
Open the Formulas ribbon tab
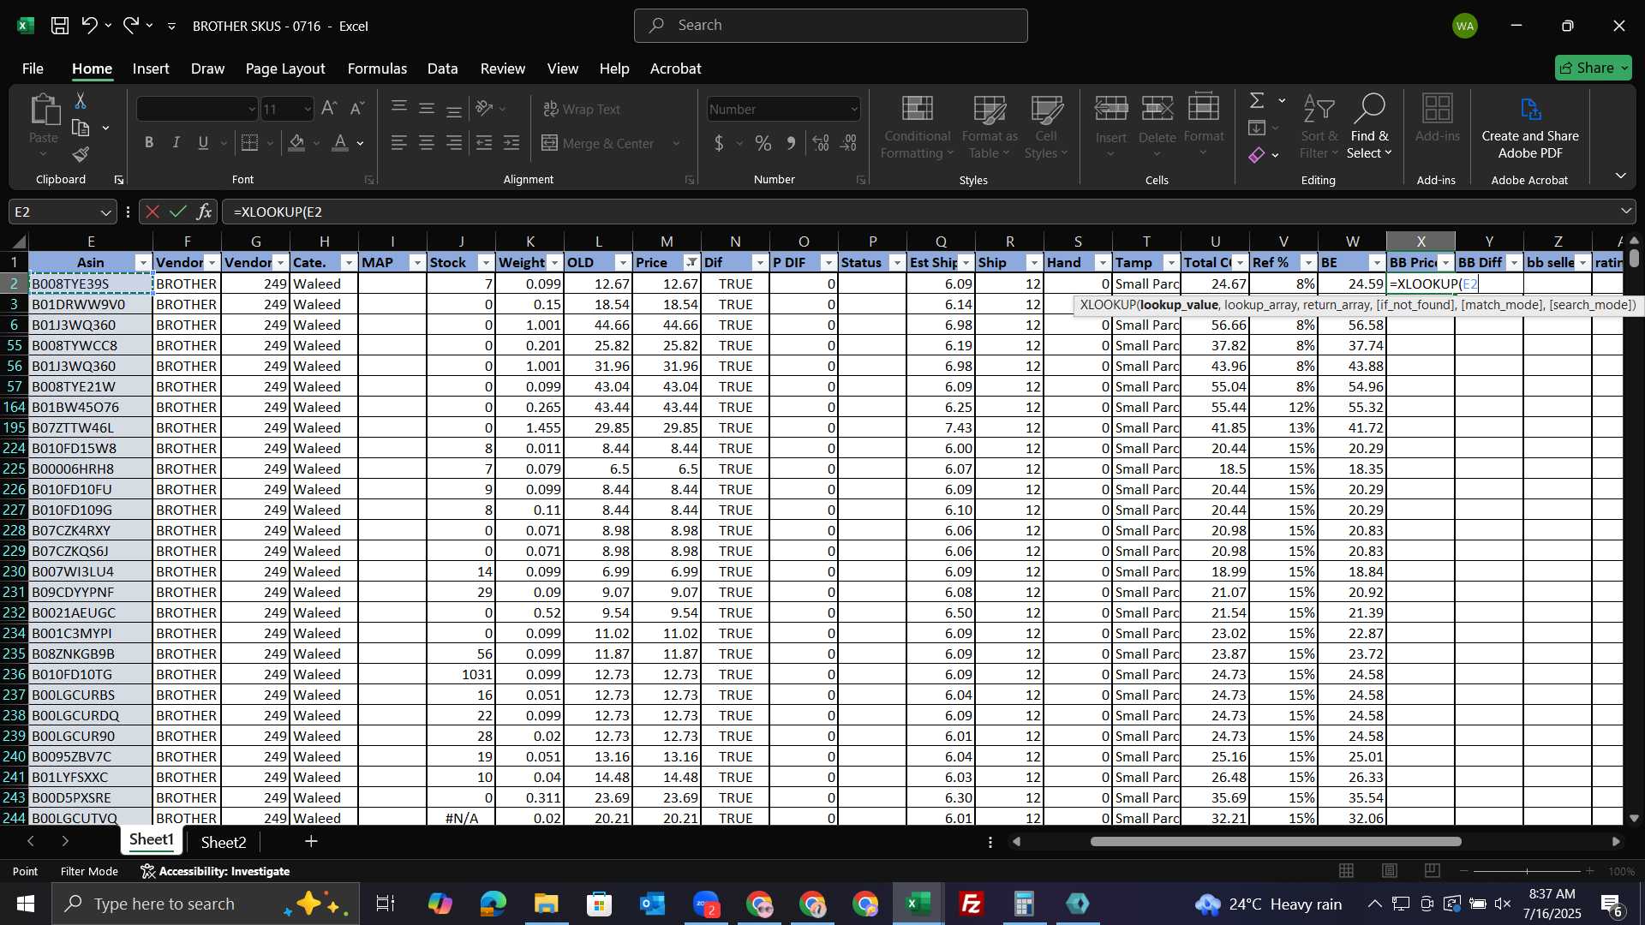click(377, 69)
